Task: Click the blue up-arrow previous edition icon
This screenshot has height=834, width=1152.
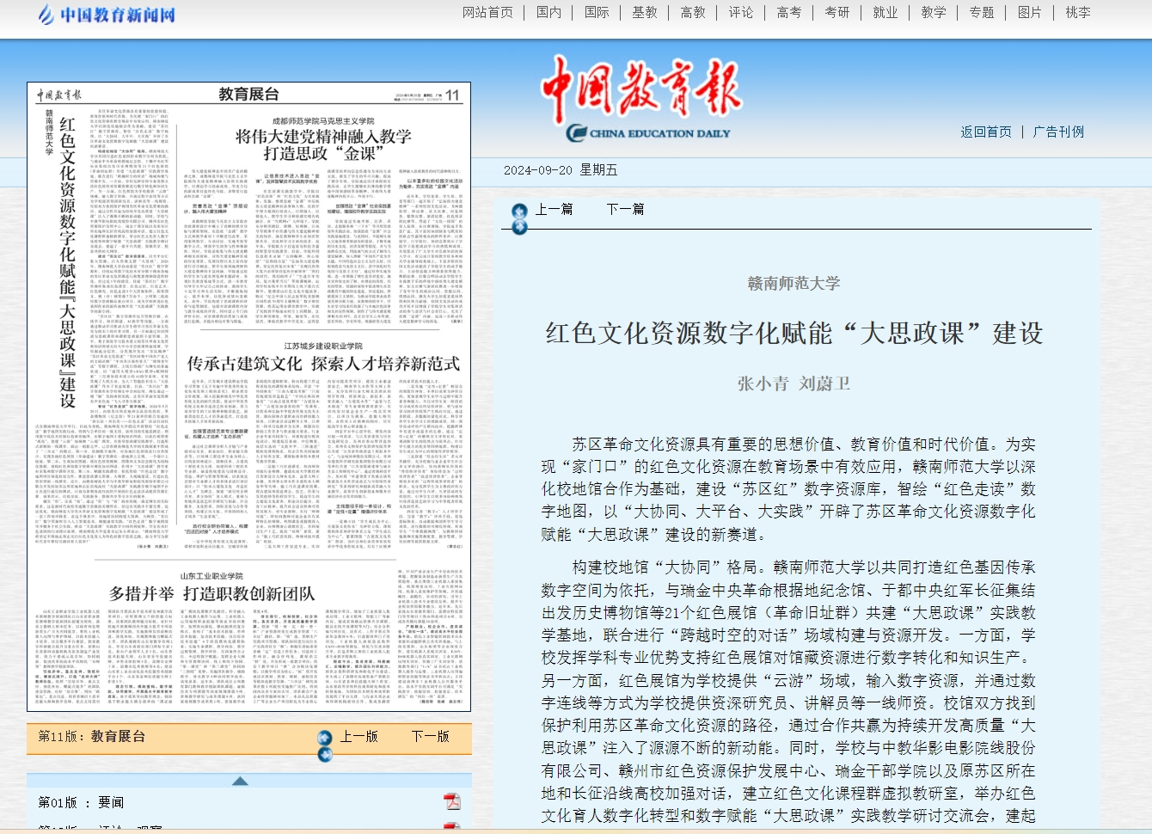Action: point(324,738)
